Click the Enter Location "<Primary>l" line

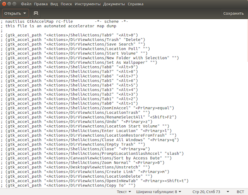coord(86,131)
